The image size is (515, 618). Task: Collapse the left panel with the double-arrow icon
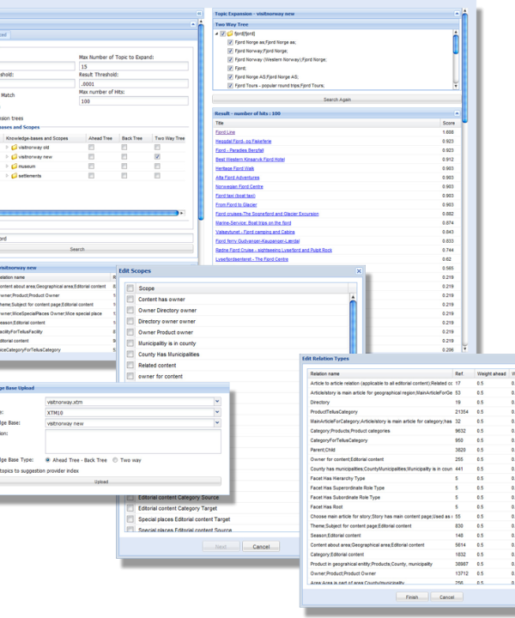click(x=199, y=15)
